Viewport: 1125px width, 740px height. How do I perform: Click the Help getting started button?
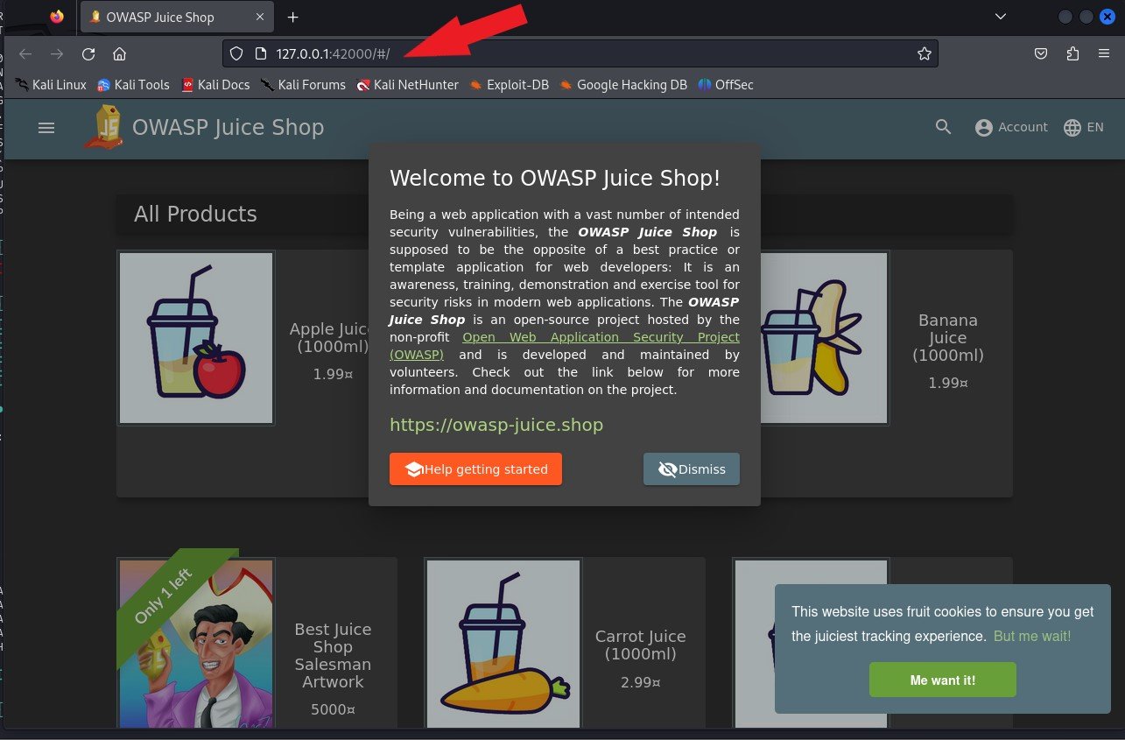click(x=475, y=469)
